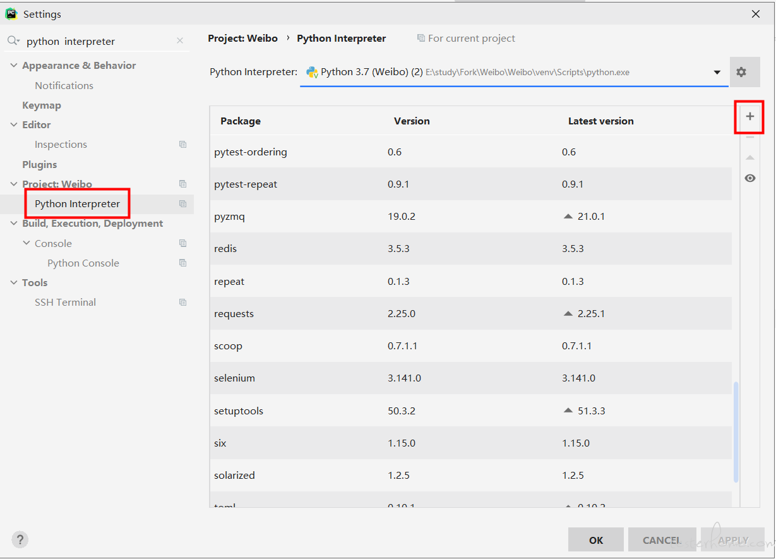Open the Inspections settings page

point(61,145)
